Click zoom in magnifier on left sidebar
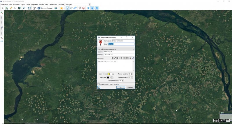This screenshot has width=232, height=124. click(x=2, y=13)
